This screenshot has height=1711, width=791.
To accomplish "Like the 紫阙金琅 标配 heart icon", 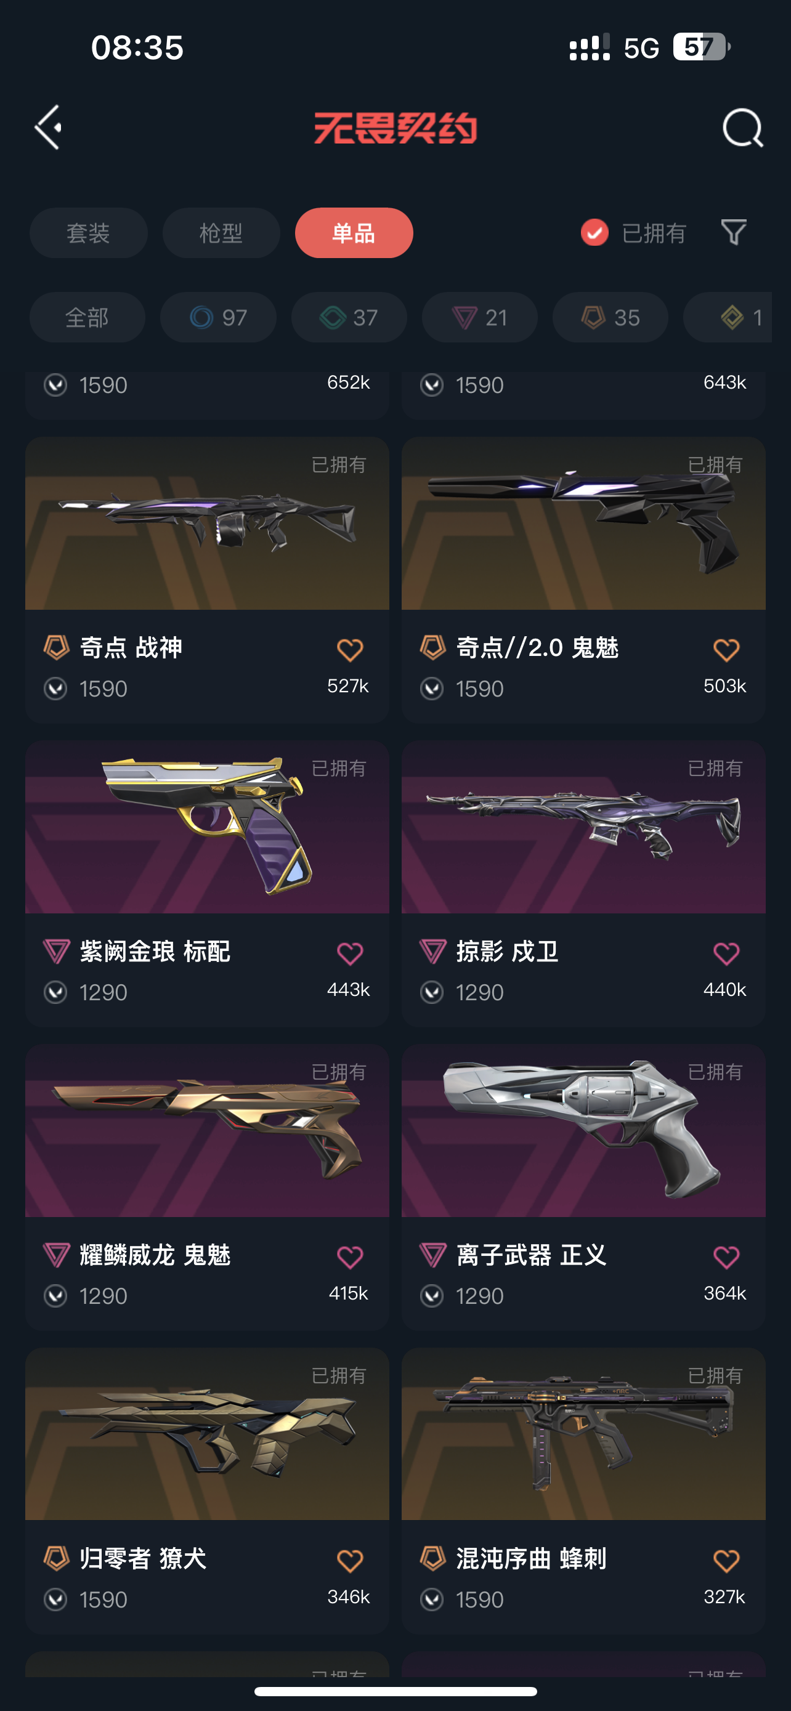I will tap(350, 953).
